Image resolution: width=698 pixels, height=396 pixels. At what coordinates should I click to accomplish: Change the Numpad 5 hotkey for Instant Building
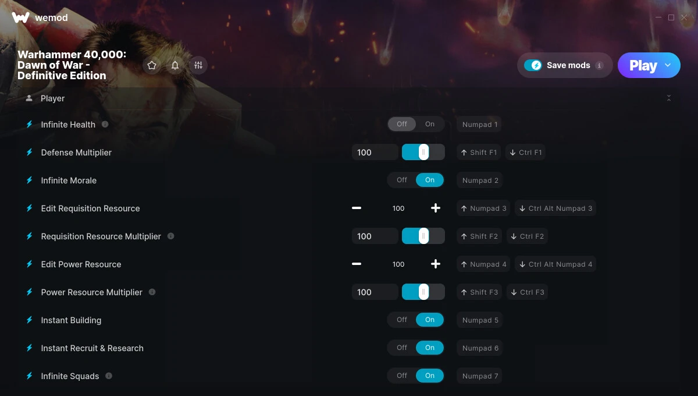pos(480,320)
